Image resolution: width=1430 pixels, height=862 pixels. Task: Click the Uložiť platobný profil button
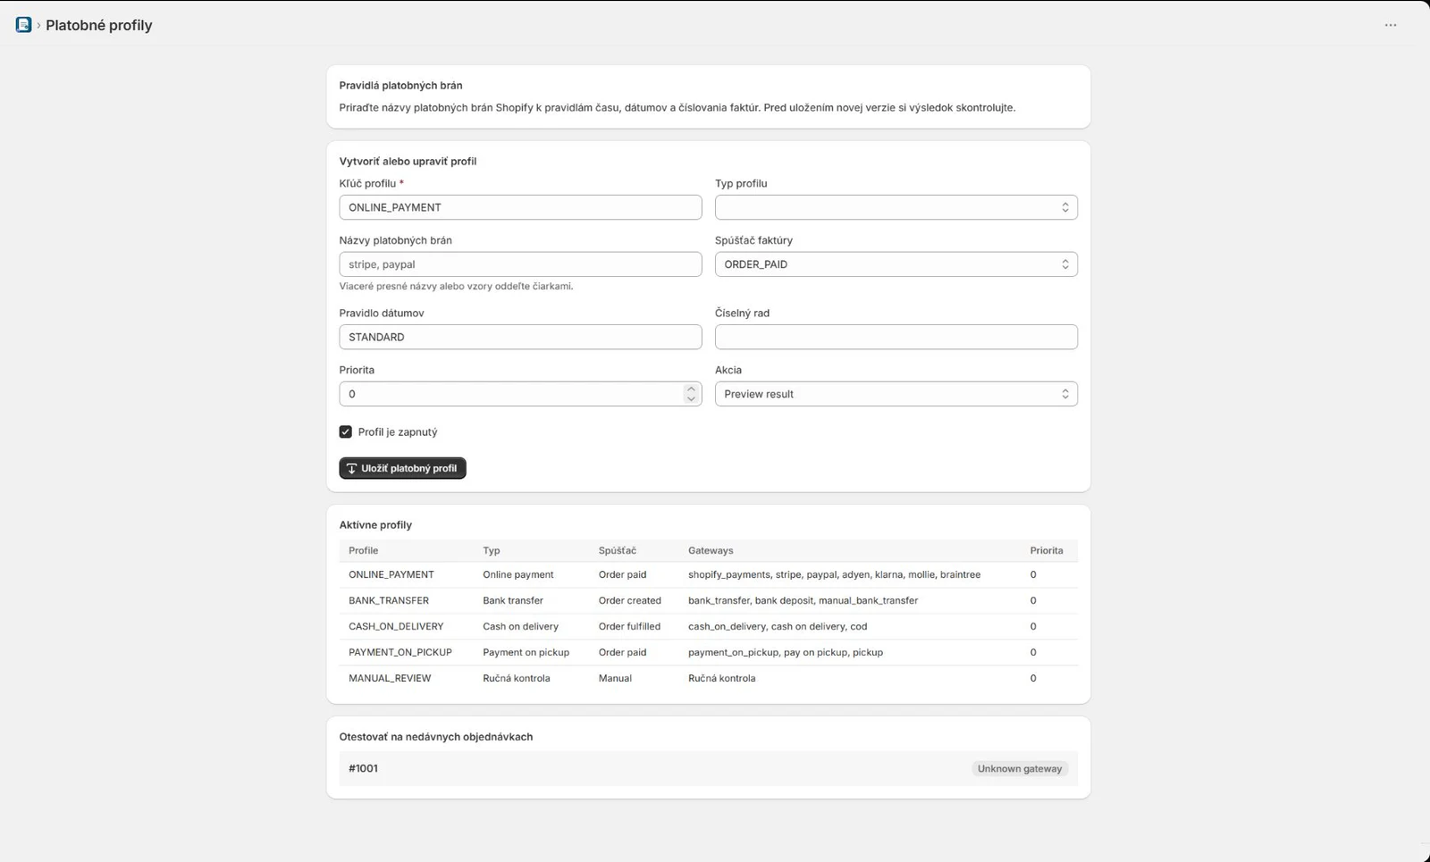(x=402, y=468)
